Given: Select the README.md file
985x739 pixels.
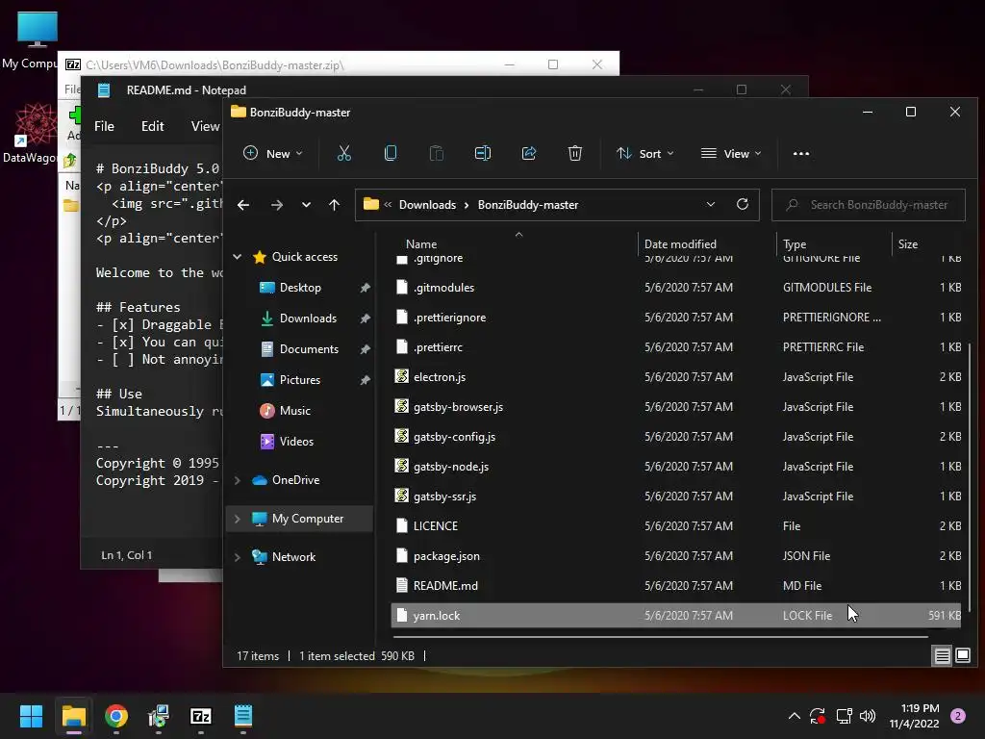Looking at the screenshot, I should [676, 586].
